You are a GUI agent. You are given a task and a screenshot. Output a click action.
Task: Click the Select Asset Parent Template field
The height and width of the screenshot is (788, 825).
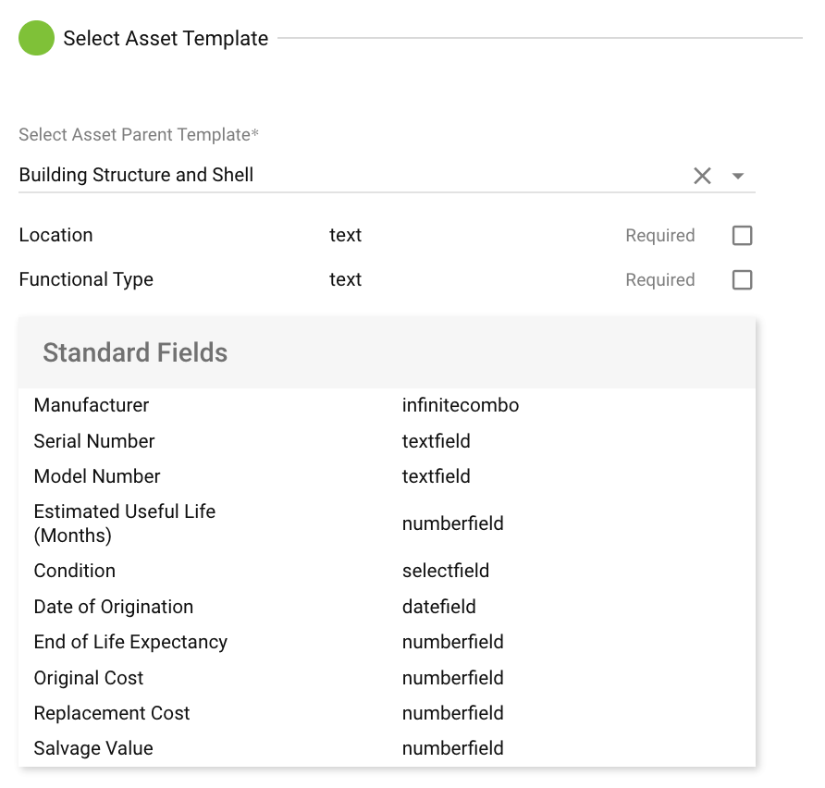pyautogui.click(x=351, y=175)
